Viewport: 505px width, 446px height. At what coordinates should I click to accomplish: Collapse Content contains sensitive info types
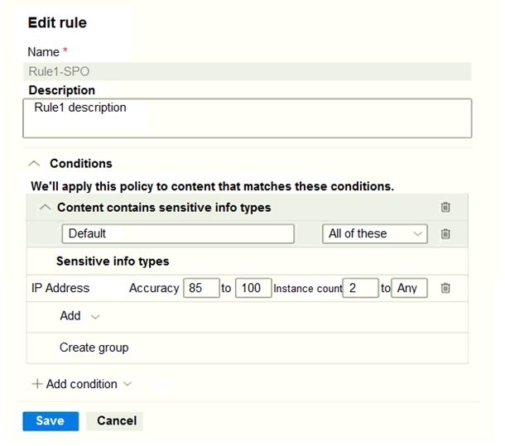pos(45,208)
